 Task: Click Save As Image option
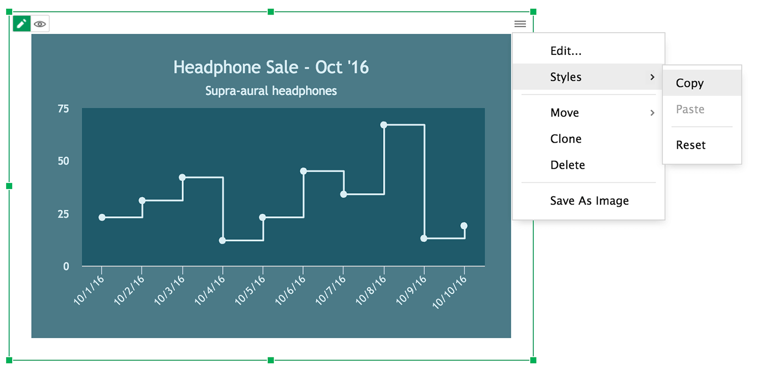tap(589, 201)
